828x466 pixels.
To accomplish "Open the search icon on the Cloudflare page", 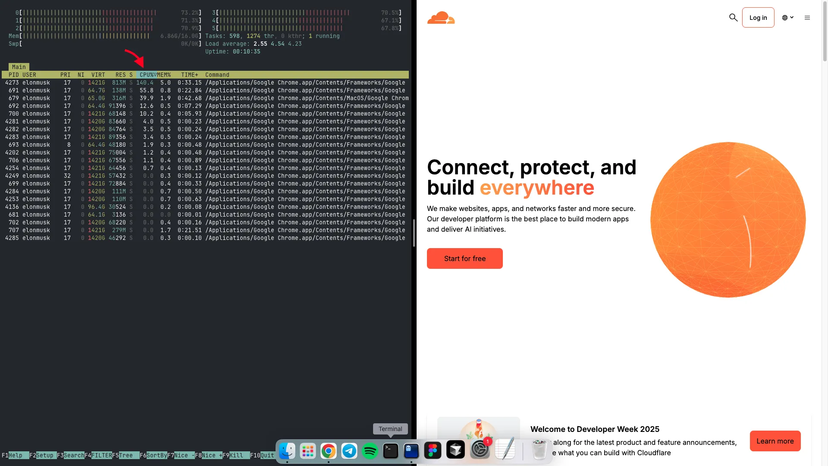I will point(733,18).
